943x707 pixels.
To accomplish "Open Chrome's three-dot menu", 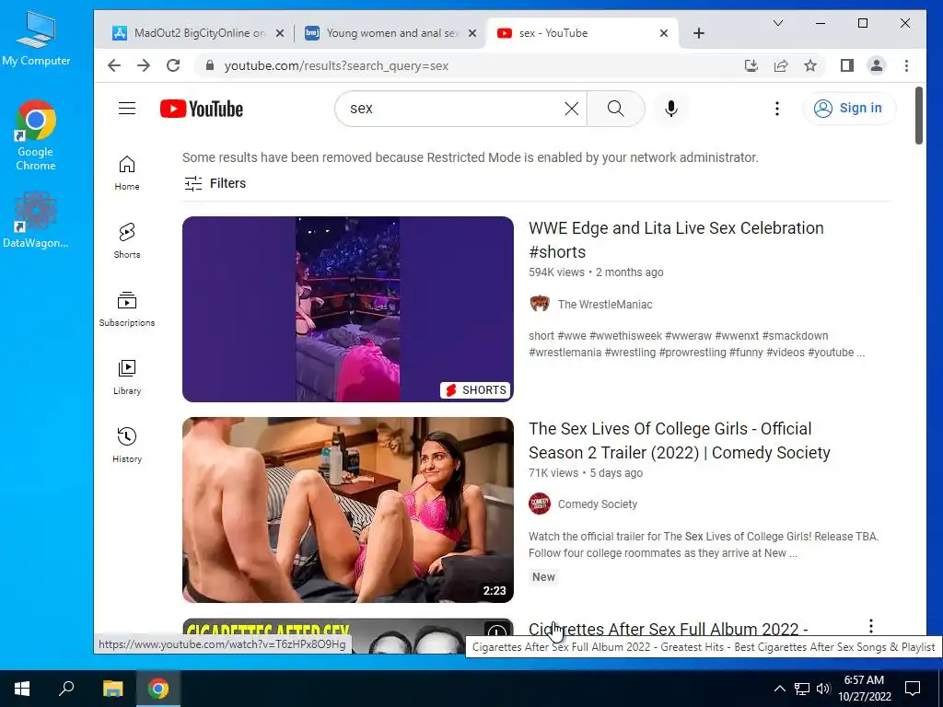I will 906,65.
